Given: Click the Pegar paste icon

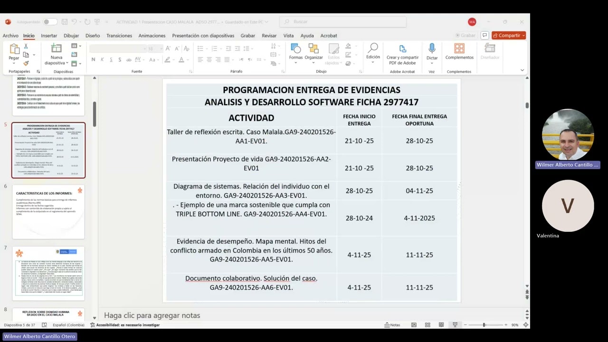Looking at the screenshot, I should click(14, 48).
